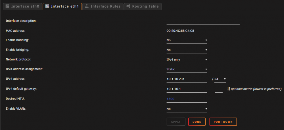Click the optional metric input field

tap(219, 89)
